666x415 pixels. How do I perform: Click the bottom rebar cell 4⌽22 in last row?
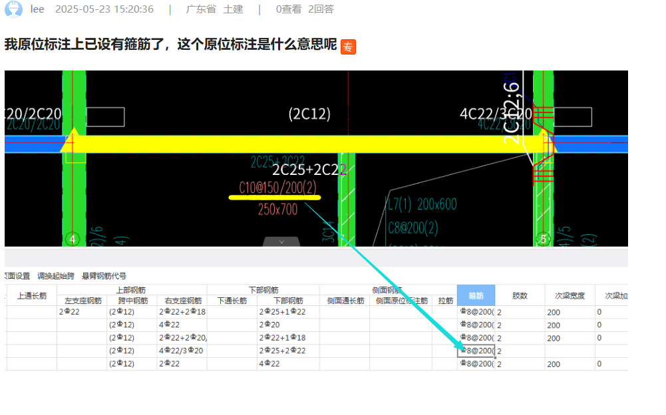point(288,364)
